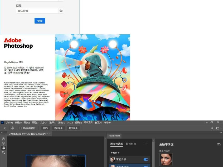
Task: Collapse the right panel double-arrow
Action: point(221,132)
